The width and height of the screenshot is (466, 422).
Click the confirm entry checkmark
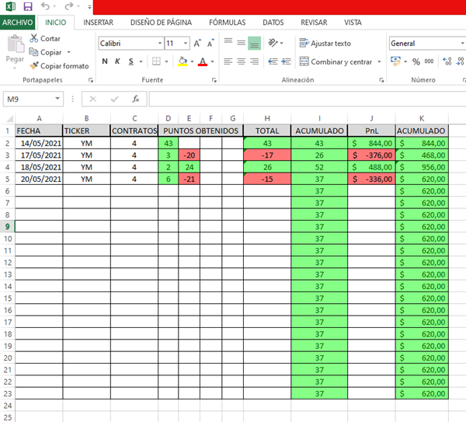[x=114, y=99]
